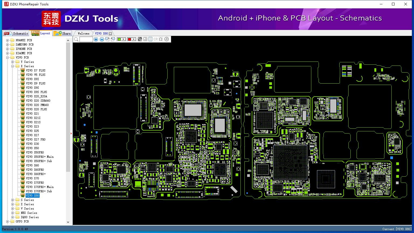The height and width of the screenshot is (233, 414).
Task: Click the VIVO X25 layout file icon
Action: click(23, 131)
